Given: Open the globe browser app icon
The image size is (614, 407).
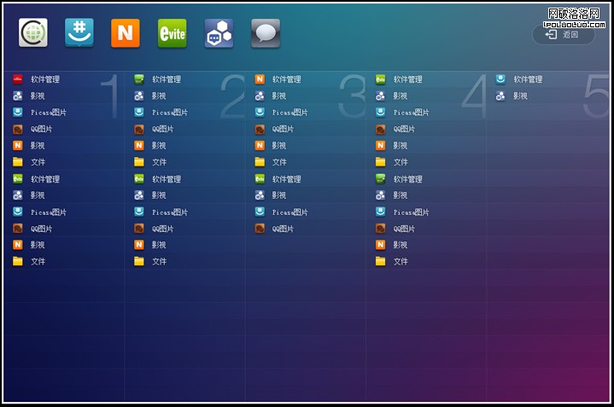Looking at the screenshot, I should tap(33, 33).
